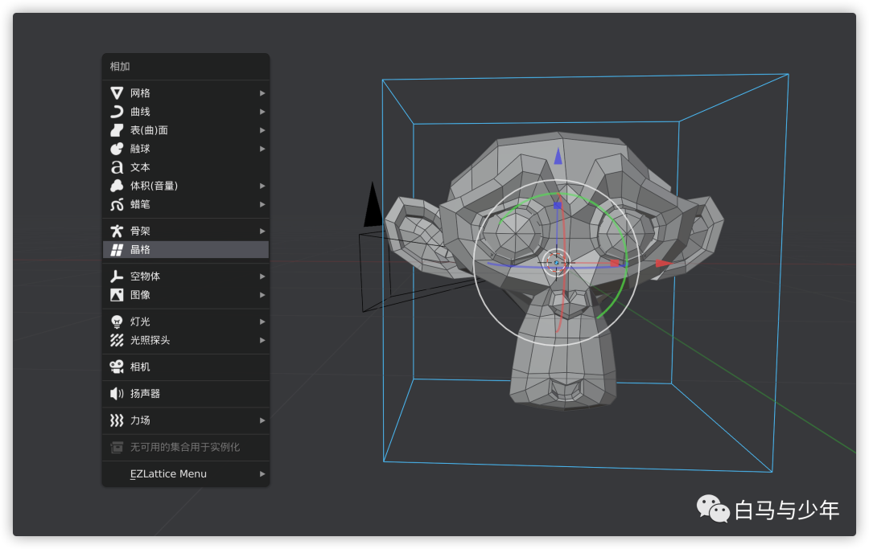The height and width of the screenshot is (549, 869).
Task: Click the force field icon beside 力场
Action: tap(117, 420)
